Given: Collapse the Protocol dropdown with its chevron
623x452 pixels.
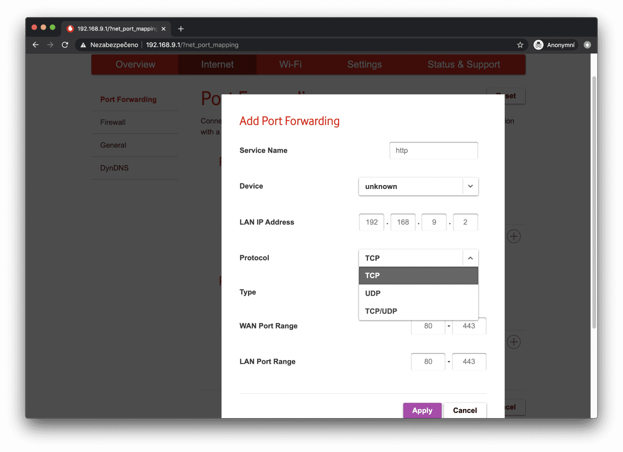Looking at the screenshot, I should coord(470,258).
